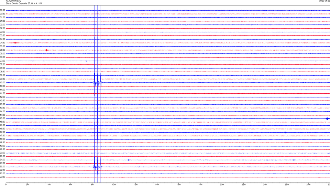The width and height of the screenshot is (330, 186).
Task: Select the 09:00 trace time label
Action: [x=2, y=75]
